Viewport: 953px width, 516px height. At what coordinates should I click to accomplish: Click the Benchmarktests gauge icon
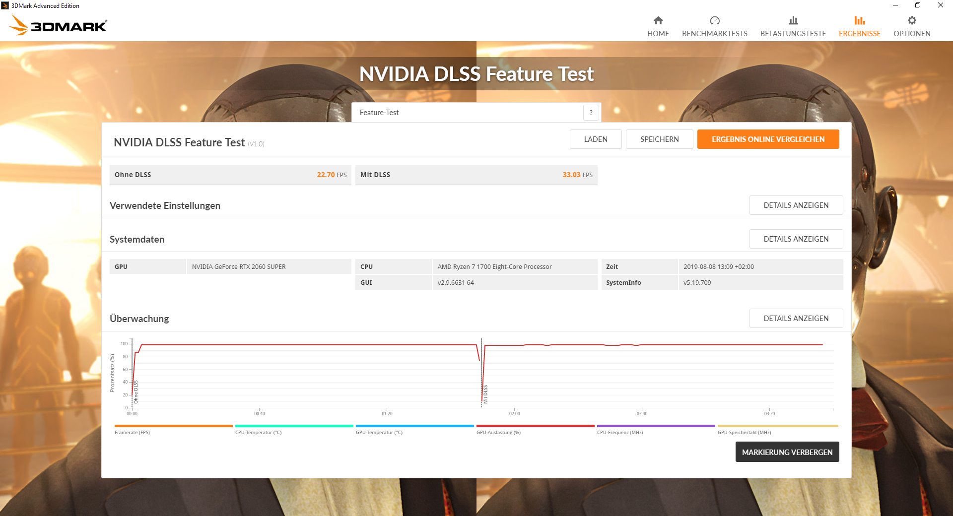[715, 20]
